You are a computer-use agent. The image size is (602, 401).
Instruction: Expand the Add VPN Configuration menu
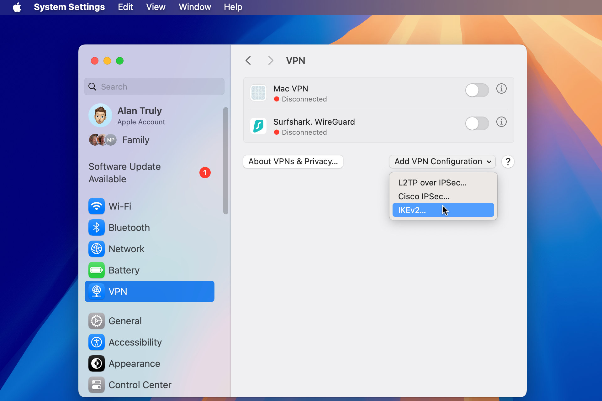tap(442, 162)
